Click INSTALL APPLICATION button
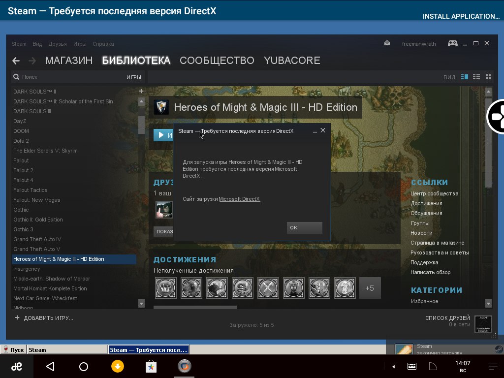This screenshot has width=504, height=378. pyautogui.click(x=461, y=16)
